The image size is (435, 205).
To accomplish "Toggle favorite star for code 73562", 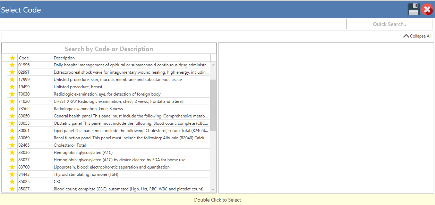I will click(12, 109).
